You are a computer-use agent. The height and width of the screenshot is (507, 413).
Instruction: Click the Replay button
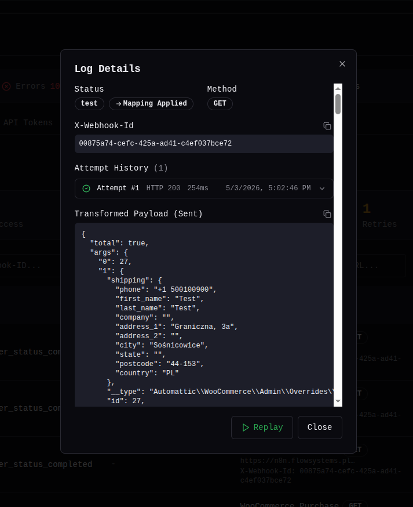pyautogui.click(x=262, y=428)
